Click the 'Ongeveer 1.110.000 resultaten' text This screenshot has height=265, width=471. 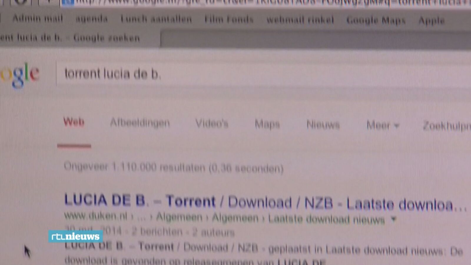click(x=174, y=167)
